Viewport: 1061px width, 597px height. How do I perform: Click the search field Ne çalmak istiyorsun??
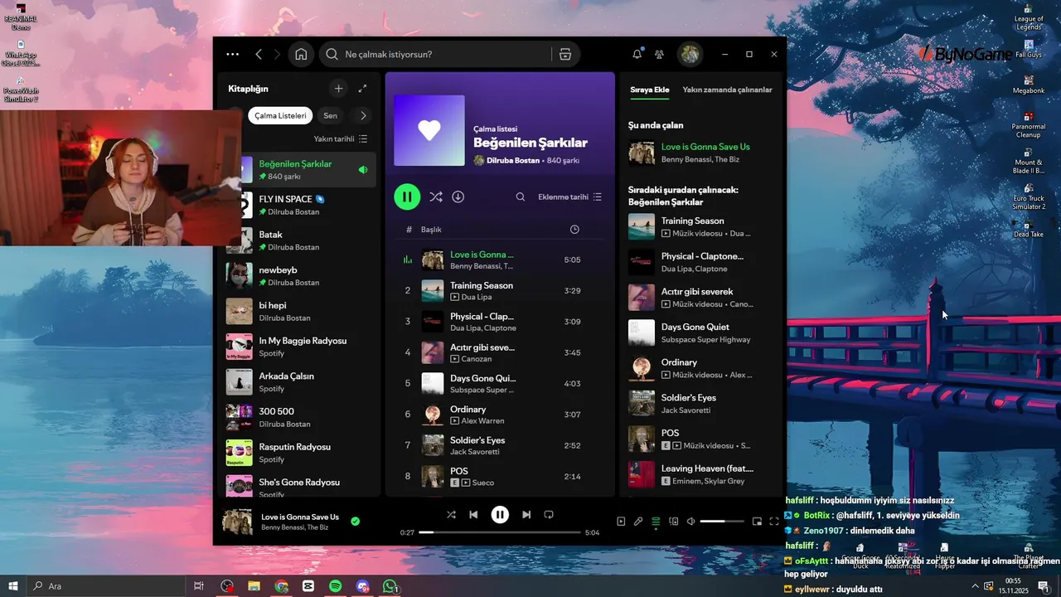tap(435, 54)
